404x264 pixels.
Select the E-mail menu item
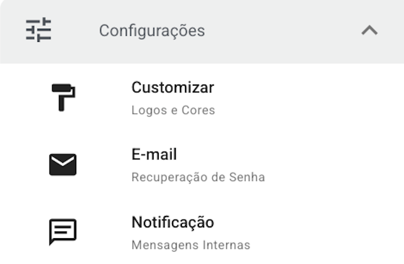point(154,155)
